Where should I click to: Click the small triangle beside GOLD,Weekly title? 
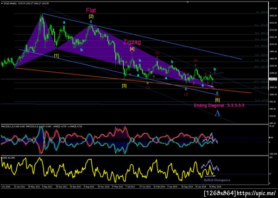[2, 3]
